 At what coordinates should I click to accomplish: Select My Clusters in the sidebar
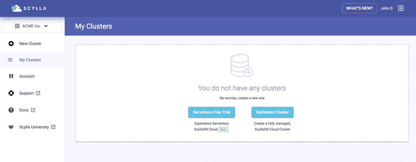(32, 60)
